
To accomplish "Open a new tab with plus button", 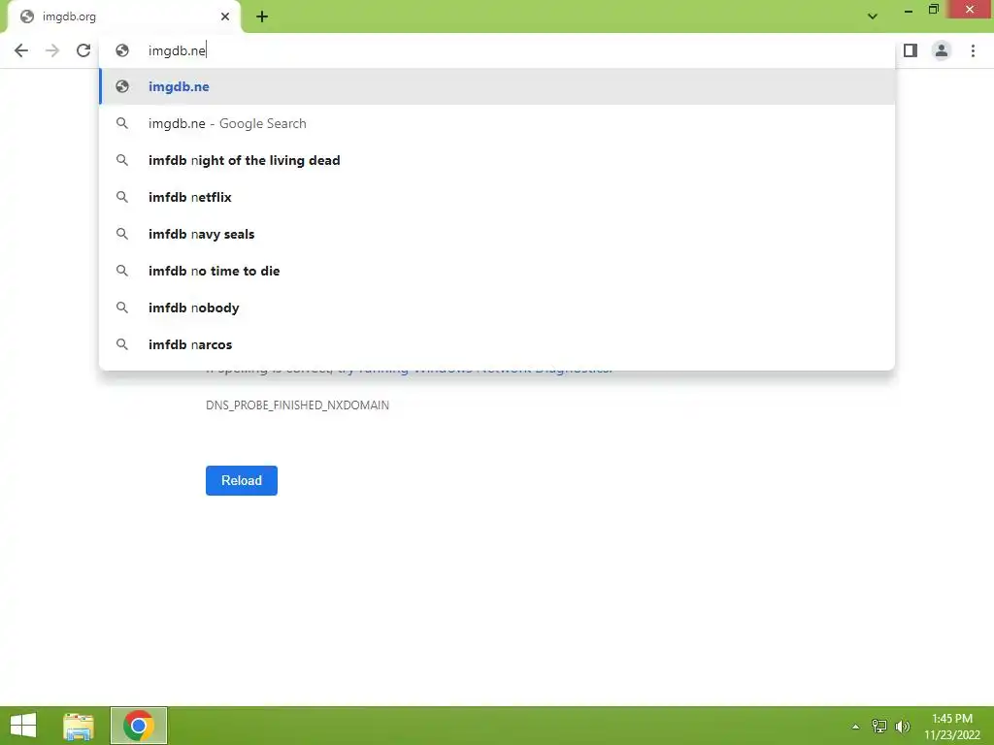I will pos(262,17).
